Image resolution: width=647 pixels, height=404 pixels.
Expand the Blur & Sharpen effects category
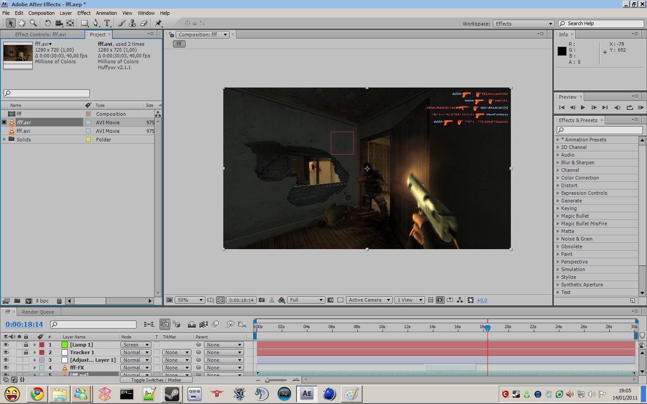558,162
